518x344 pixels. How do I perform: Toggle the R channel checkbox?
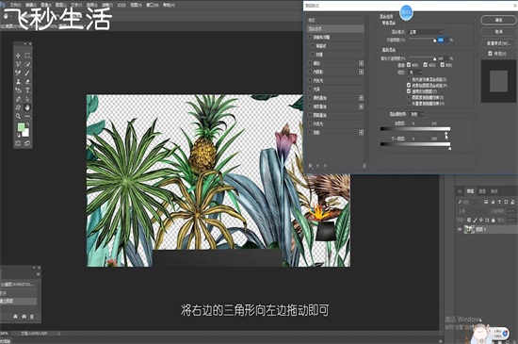coord(409,65)
